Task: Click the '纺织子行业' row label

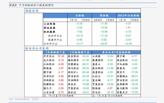Action: (55, 36)
